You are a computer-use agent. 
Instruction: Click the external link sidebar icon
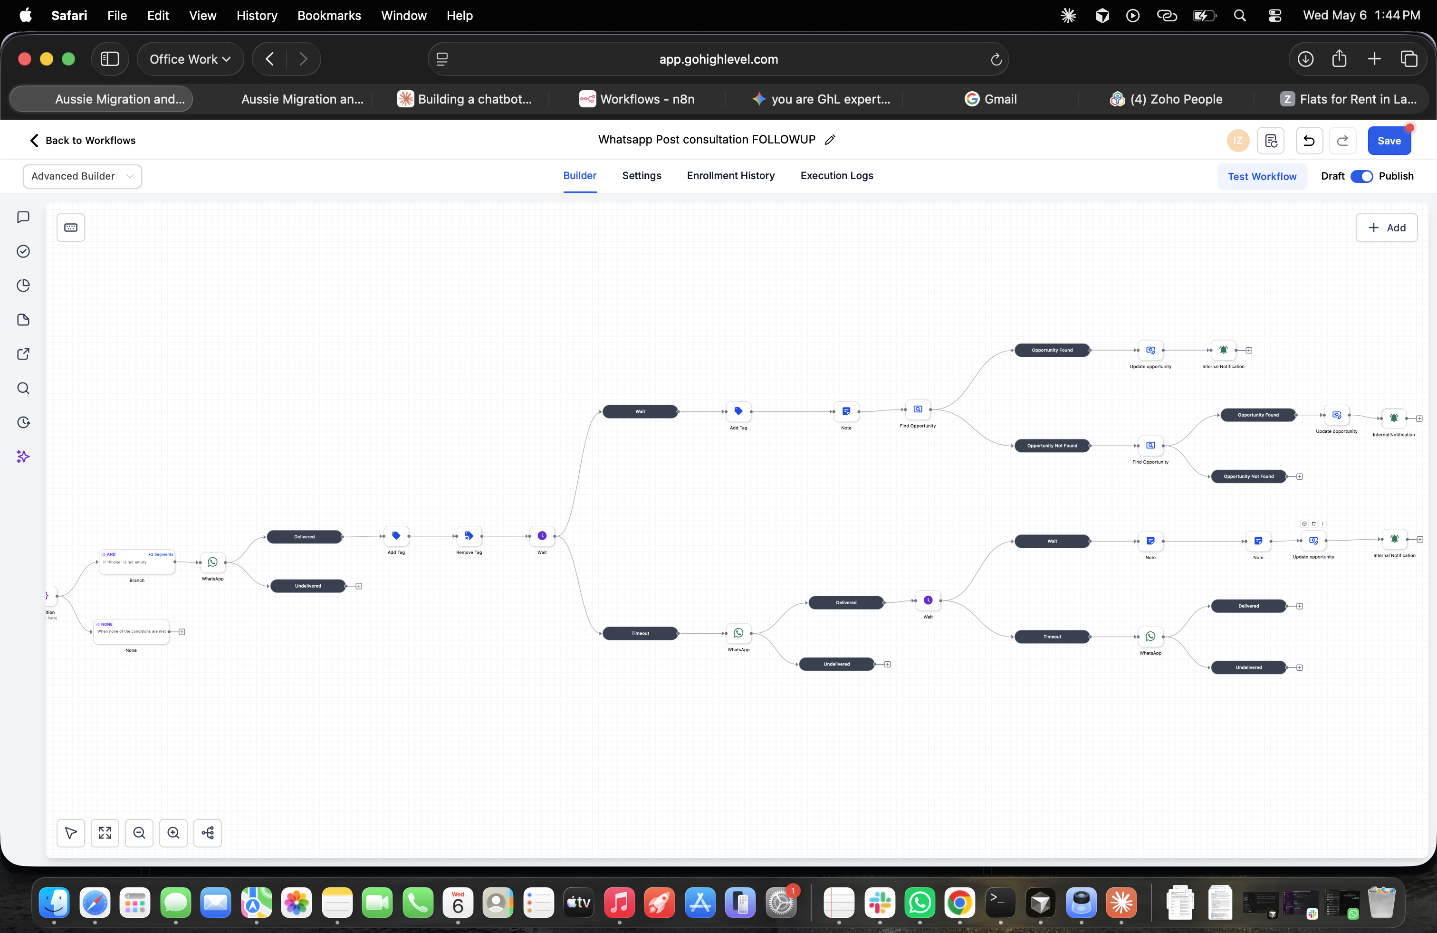[x=24, y=354]
